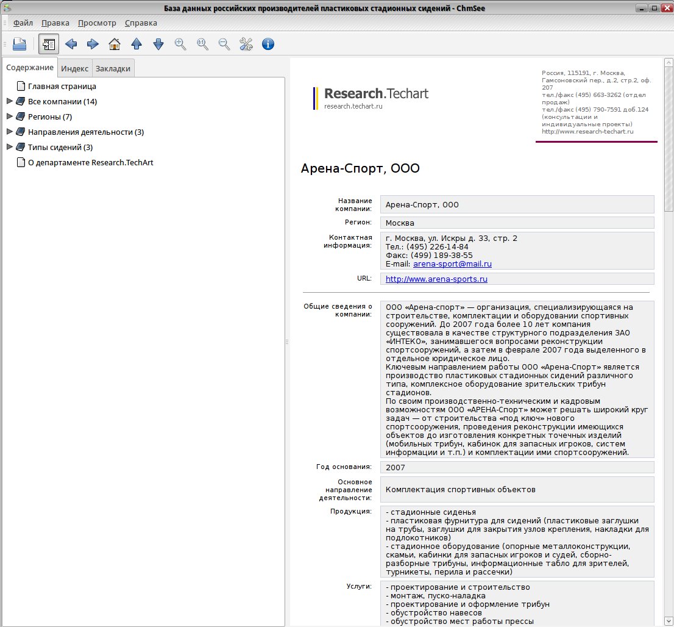Image resolution: width=674 pixels, height=627 pixels.
Task: Go forward with the right arrow icon
Action: [93, 44]
